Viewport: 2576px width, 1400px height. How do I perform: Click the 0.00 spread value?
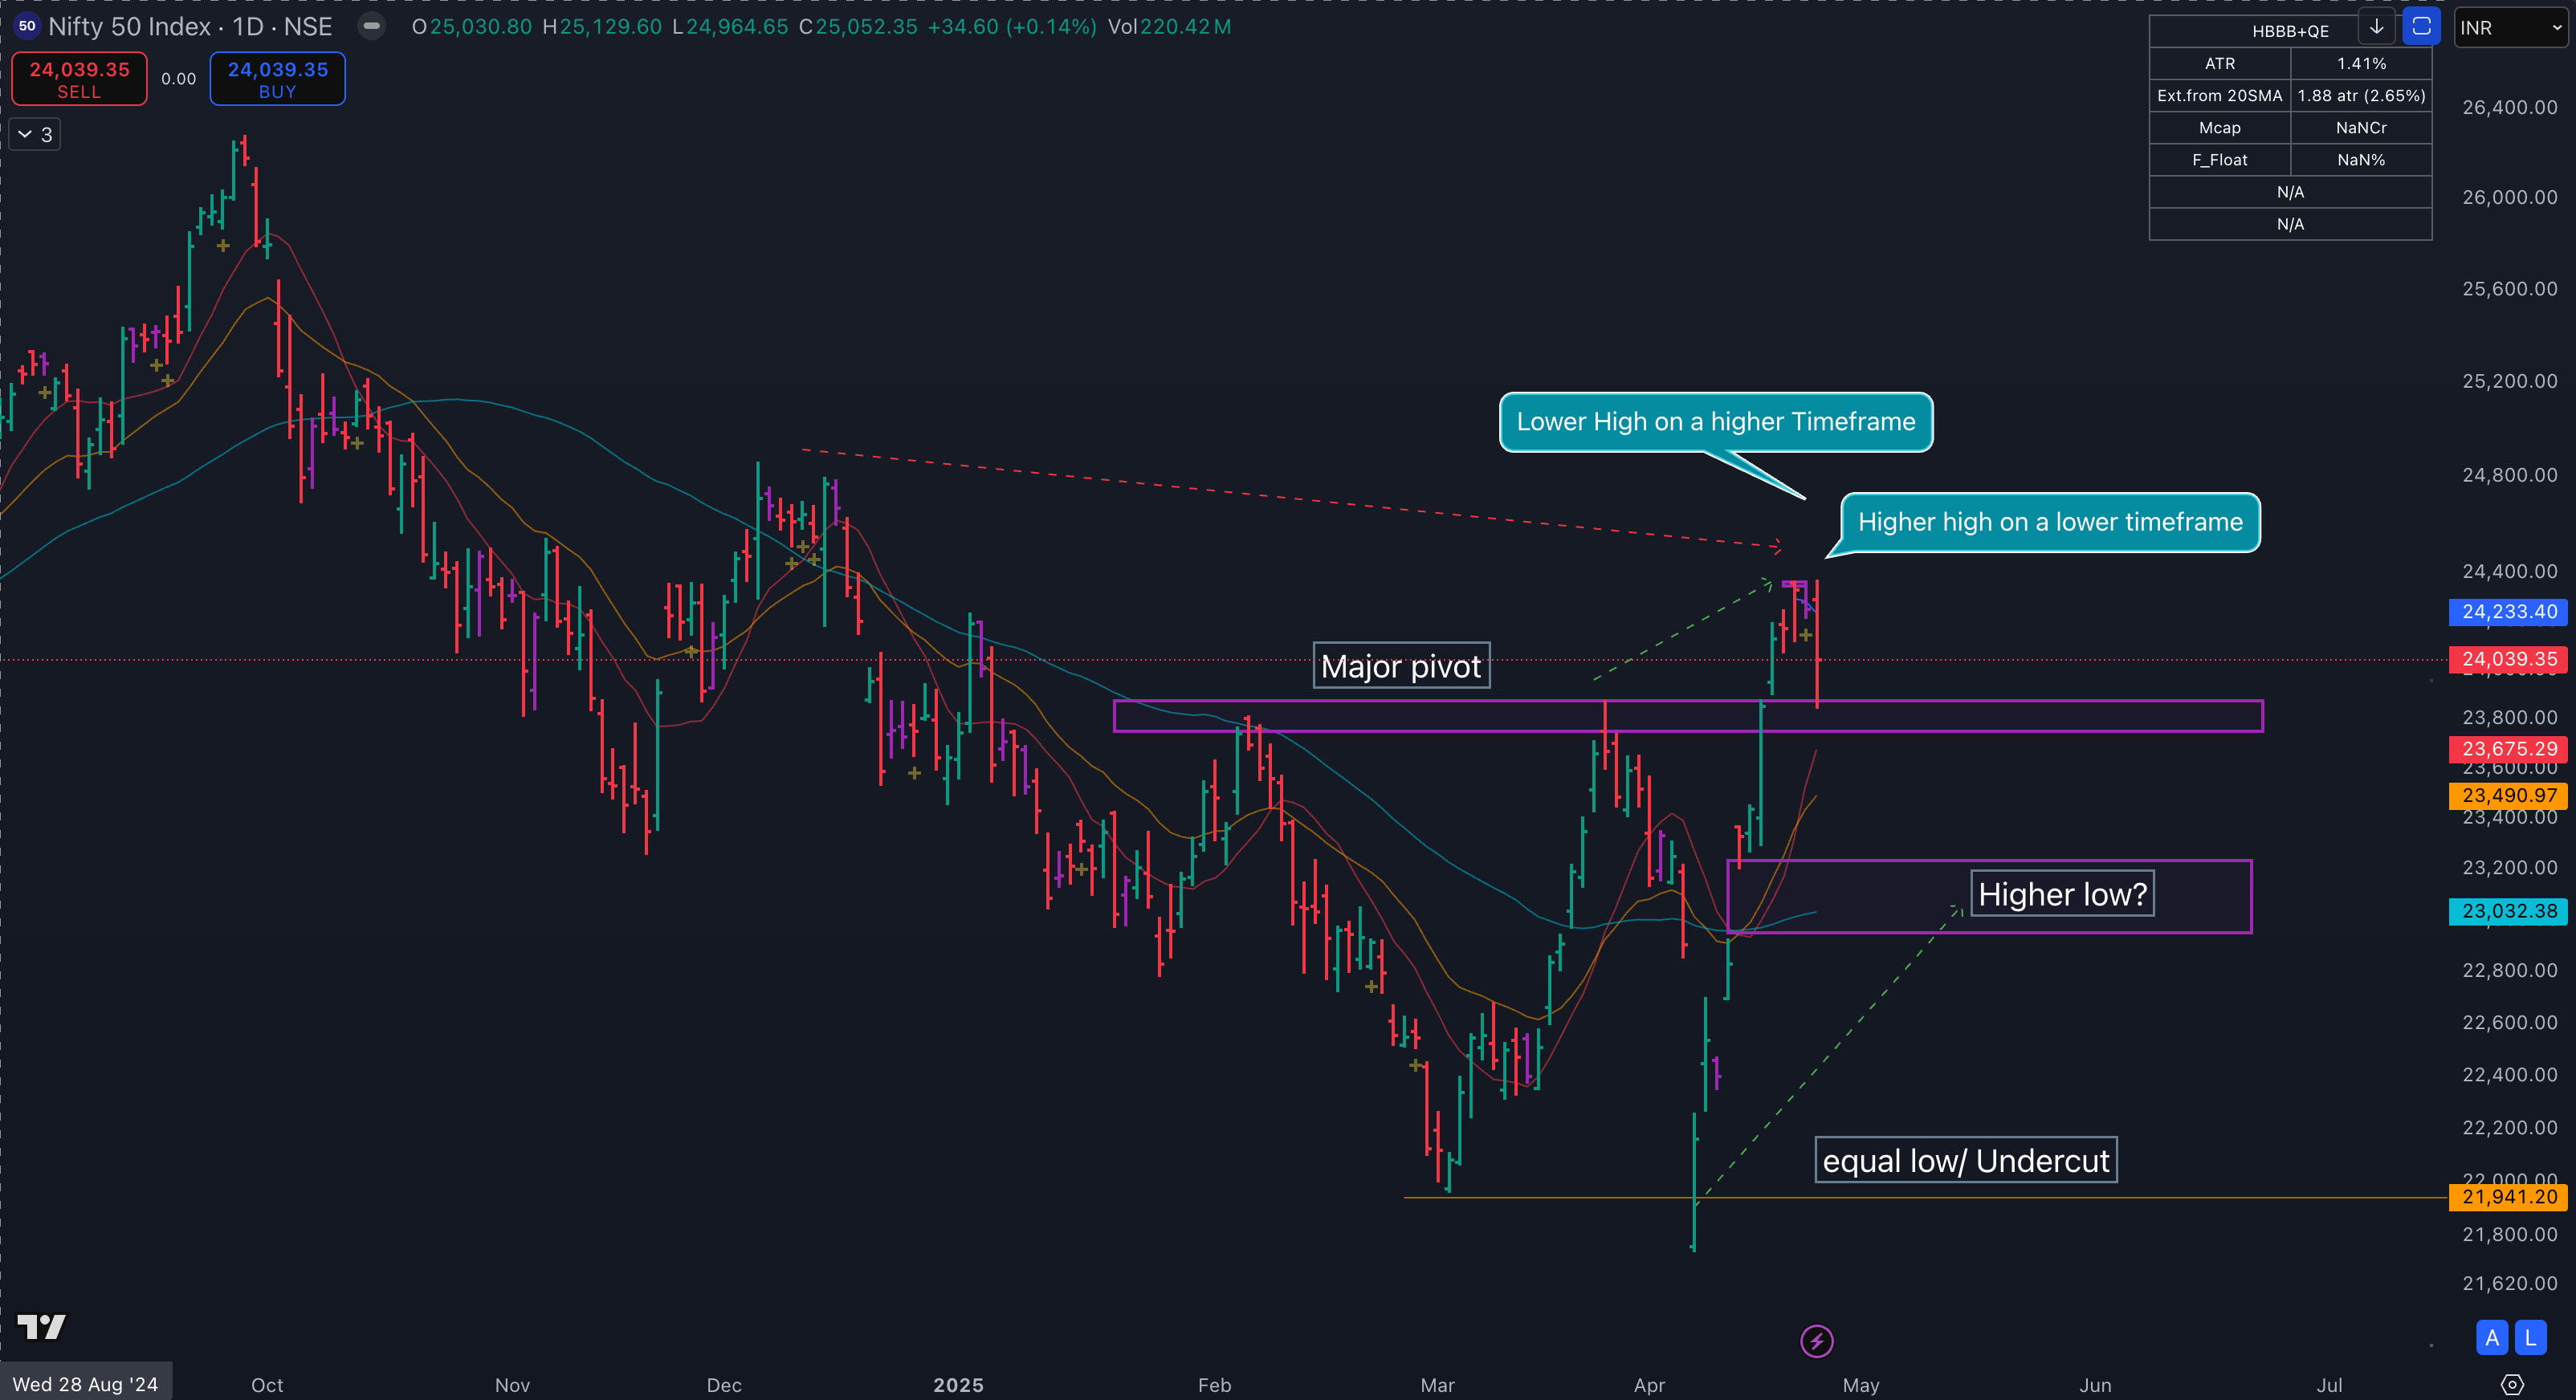click(x=179, y=79)
